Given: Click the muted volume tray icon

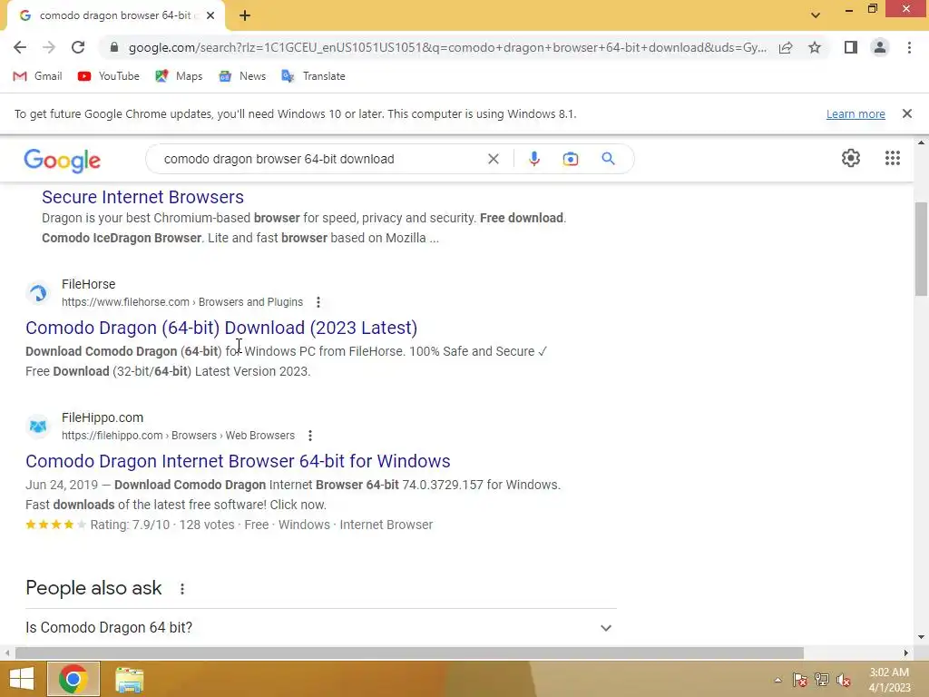Looking at the screenshot, I should click(844, 680).
